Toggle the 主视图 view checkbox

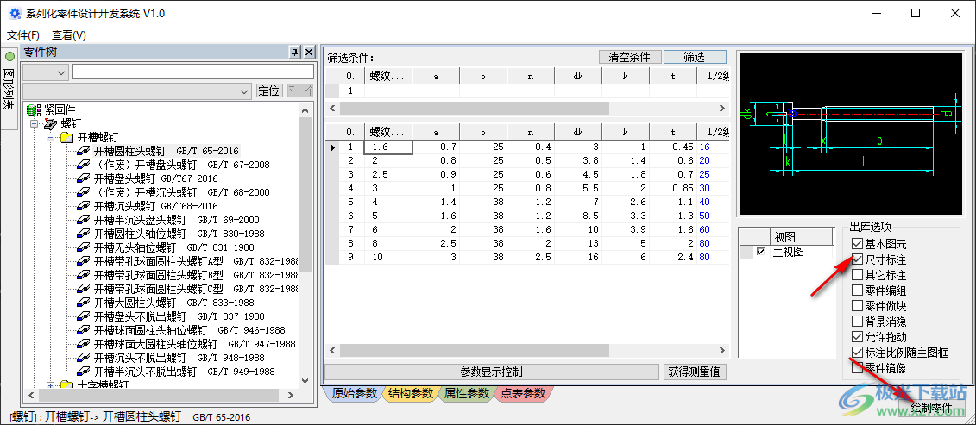pyautogui.click(x=760, y=252)
